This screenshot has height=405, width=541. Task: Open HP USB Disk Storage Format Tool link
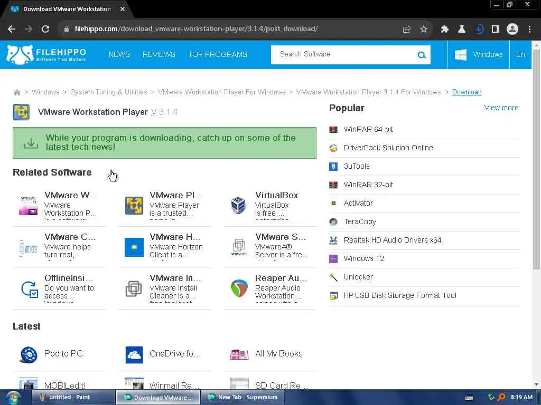pyautogui.click(x=400, y=295)
